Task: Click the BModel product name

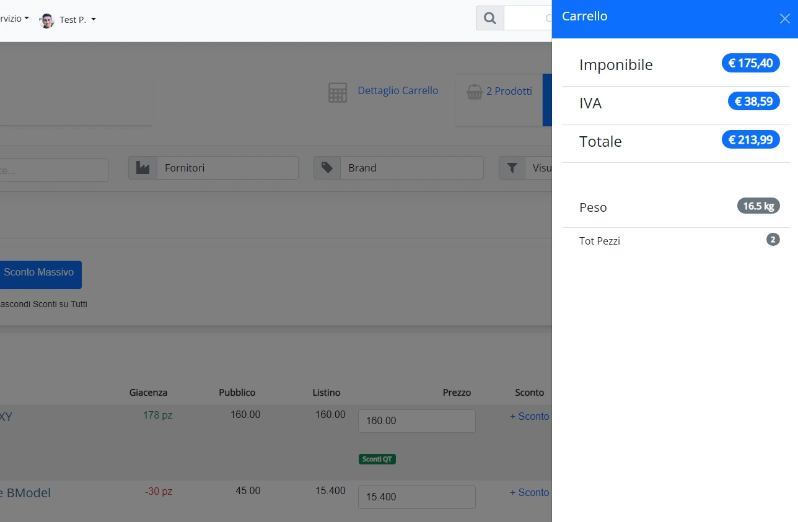Action: point(25,493)
